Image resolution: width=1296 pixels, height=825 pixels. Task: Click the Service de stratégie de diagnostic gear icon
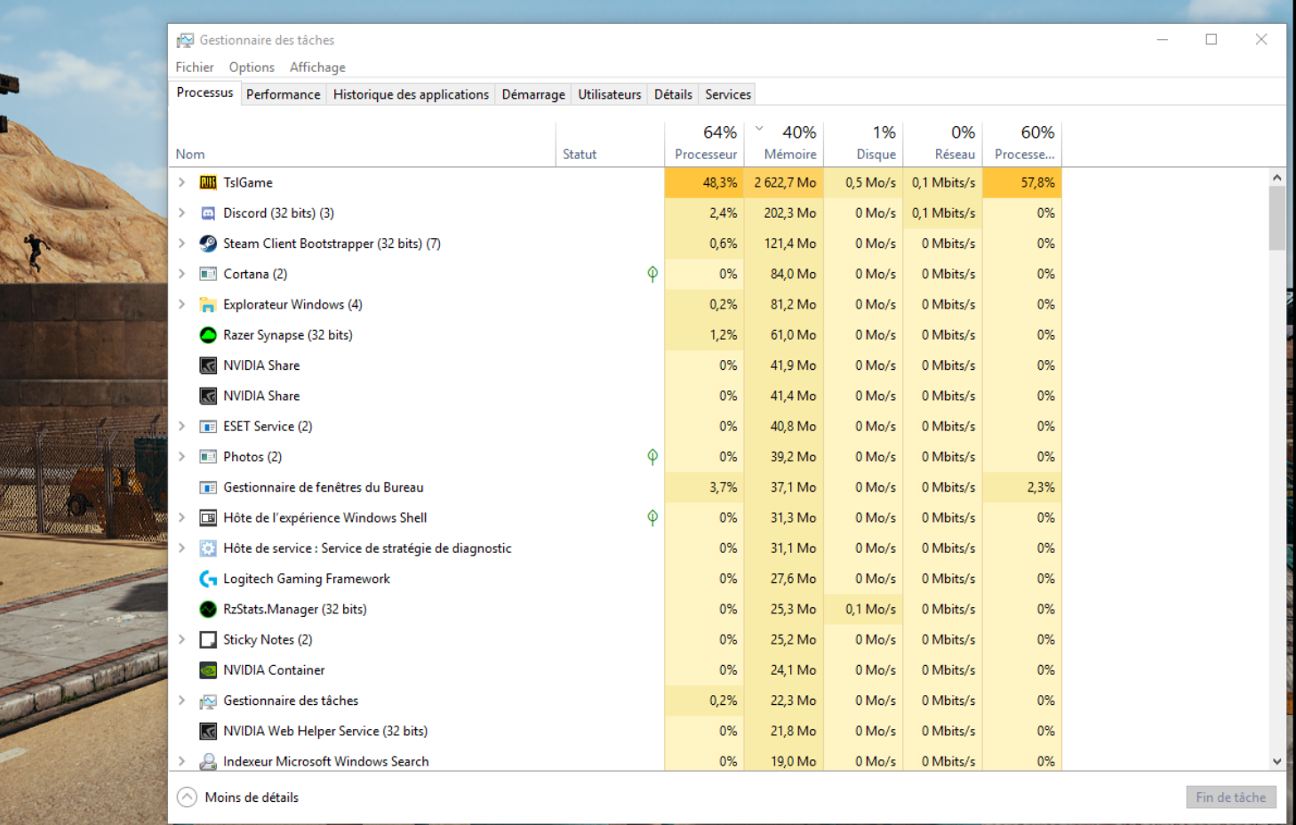point(208,549)
